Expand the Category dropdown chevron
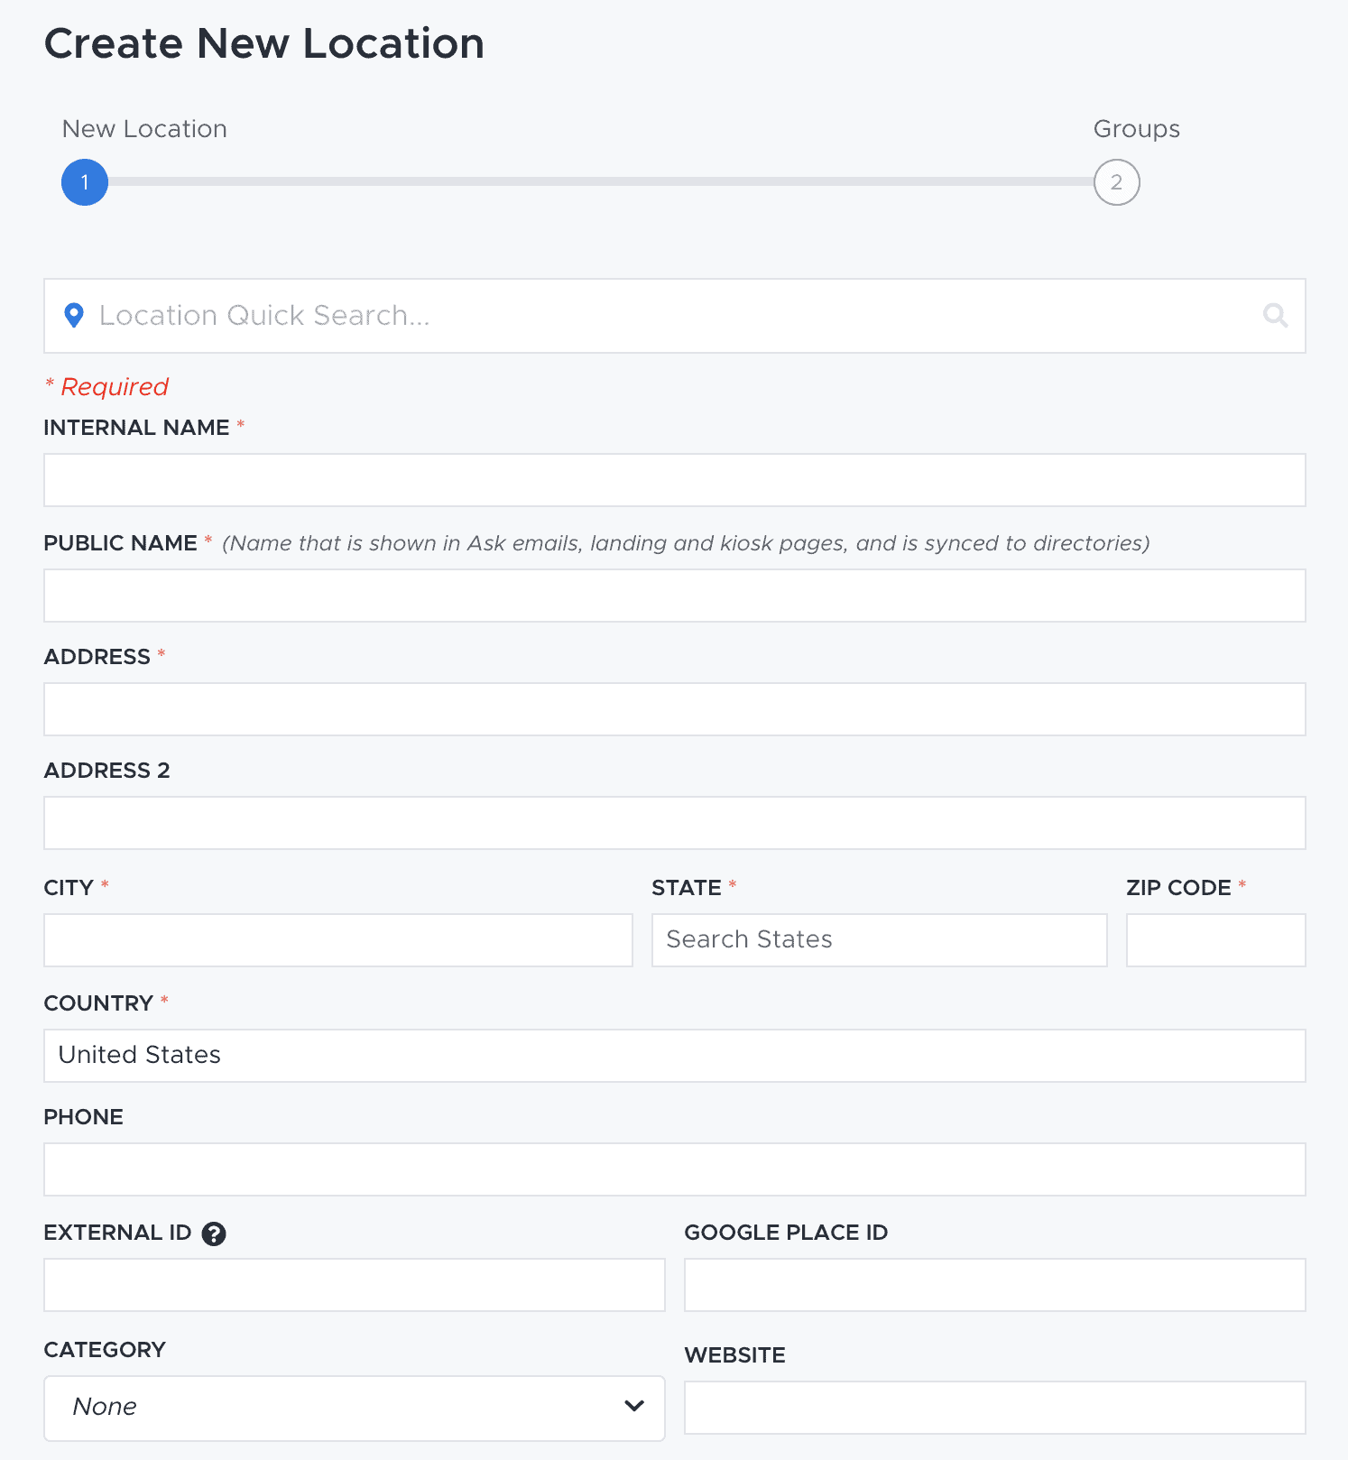This screenshot has width=1348, height=1460. tap(634, 1406)
